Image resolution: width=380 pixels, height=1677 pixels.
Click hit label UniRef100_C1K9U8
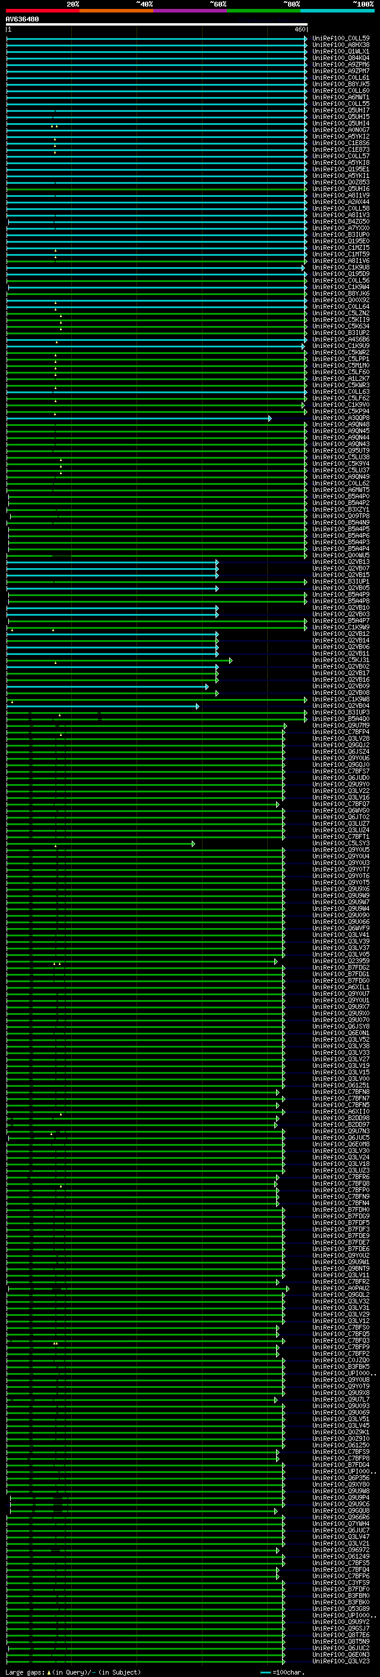pos(341,268)
